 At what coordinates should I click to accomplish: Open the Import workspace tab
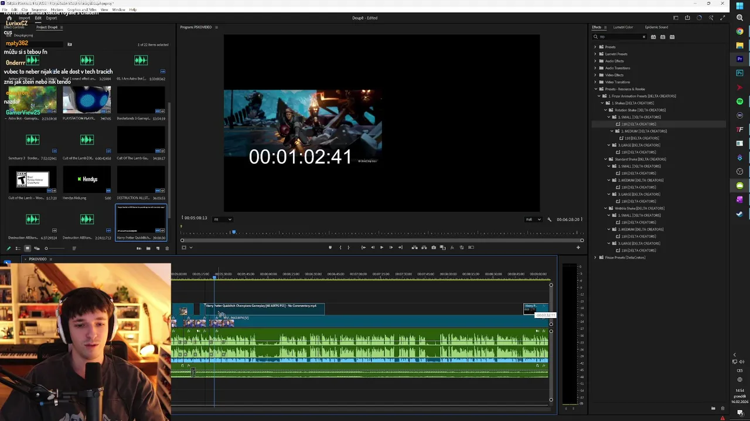click(24, 18)
